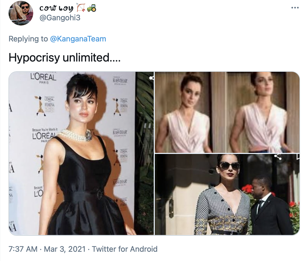
Task: Click the share icon on bottom-right photo
Action: tap(278, 157)
